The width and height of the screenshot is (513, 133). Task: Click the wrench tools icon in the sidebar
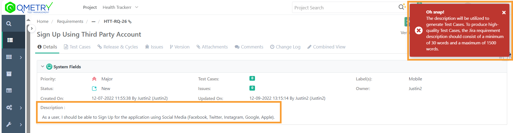coord(9,124)
